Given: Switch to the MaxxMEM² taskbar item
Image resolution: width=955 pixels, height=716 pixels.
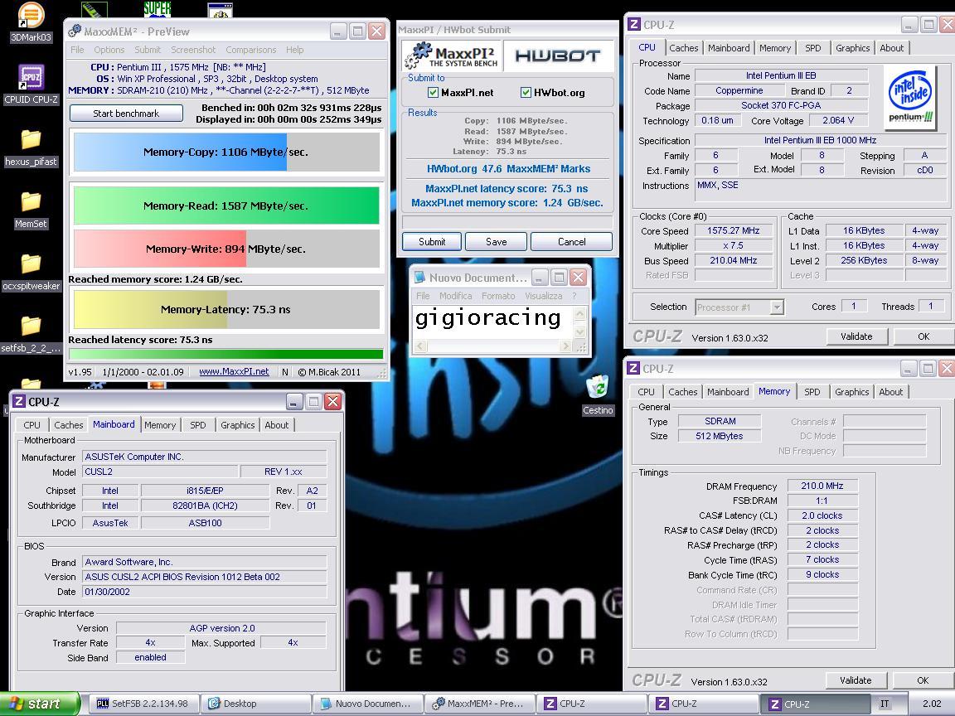Looking at the screenshot, I should tap(479, 704).
